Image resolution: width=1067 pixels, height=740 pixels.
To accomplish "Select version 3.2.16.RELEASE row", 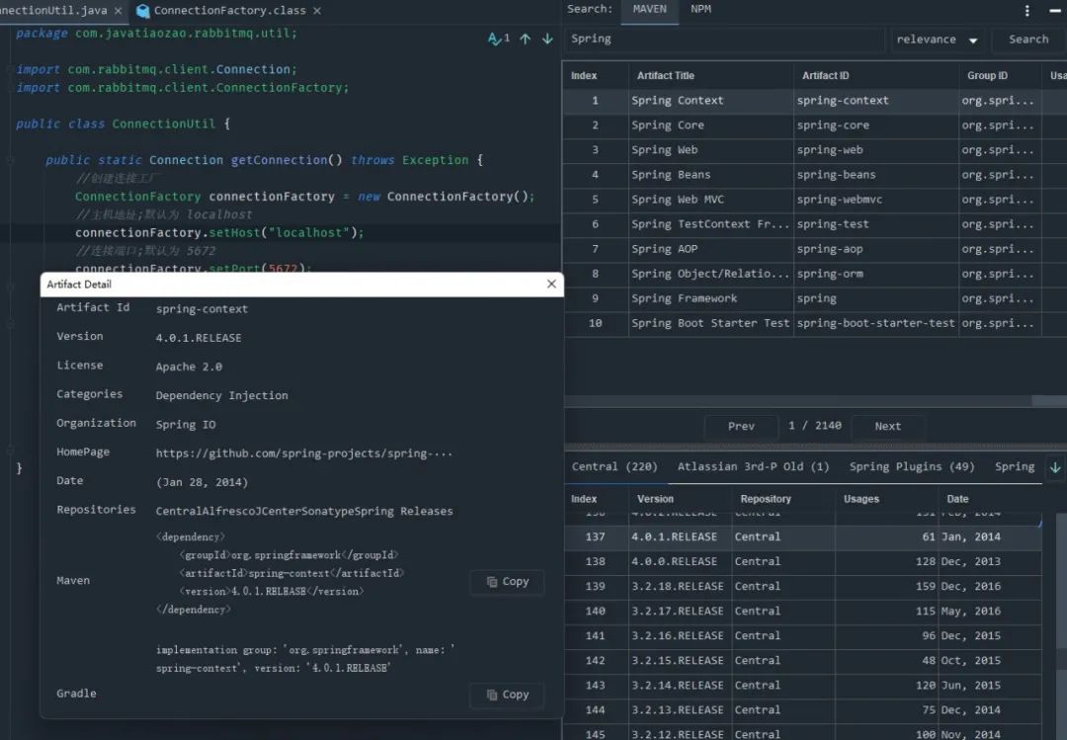I will [802, 636].
